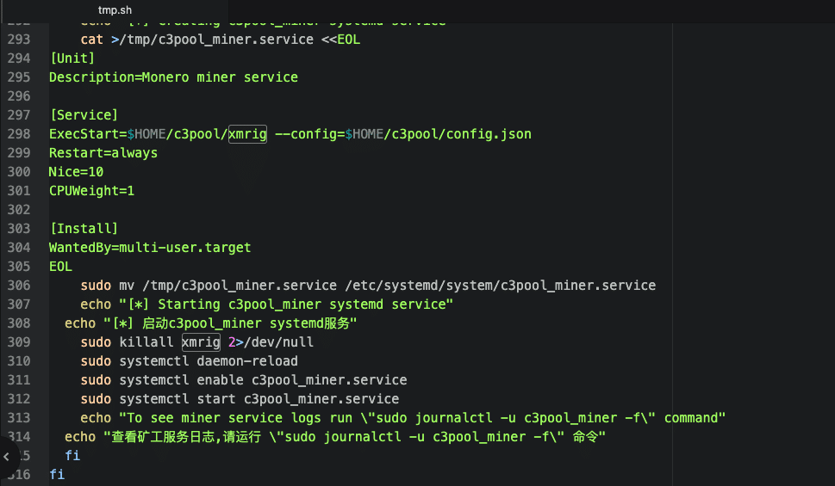Screen dimensions: 835x486
Task: Place cursor on the [Unit] section header
Action: pyautogui.click(x=72, y=58)
